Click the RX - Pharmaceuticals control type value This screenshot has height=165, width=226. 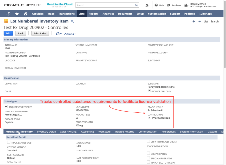159,118
